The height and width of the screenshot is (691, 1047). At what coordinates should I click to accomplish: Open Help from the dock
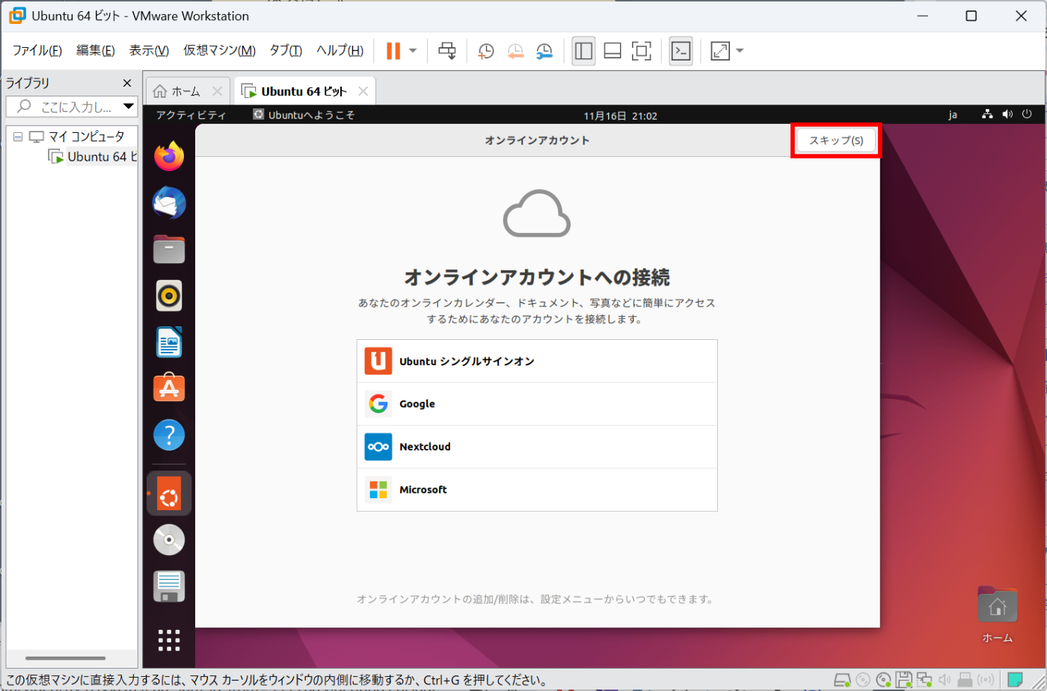pos(169,435)
